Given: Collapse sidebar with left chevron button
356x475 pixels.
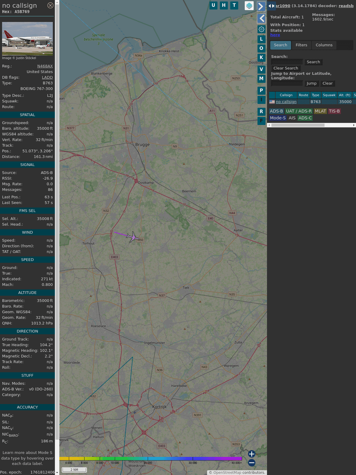Looking at the screenshot, I should [x=261, y=18].
